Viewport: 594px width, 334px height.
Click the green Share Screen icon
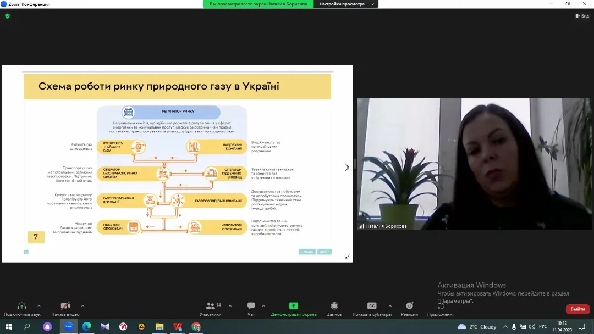click(294, 306)
